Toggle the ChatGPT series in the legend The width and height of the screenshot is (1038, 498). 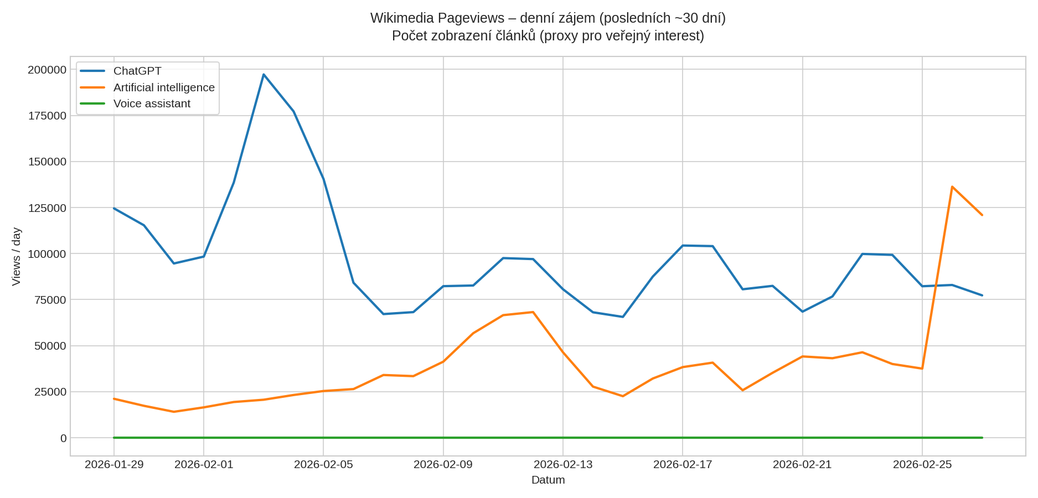click(137, 71)
